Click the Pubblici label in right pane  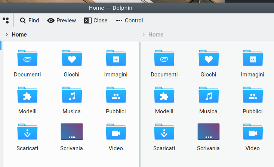click(253, 111)
